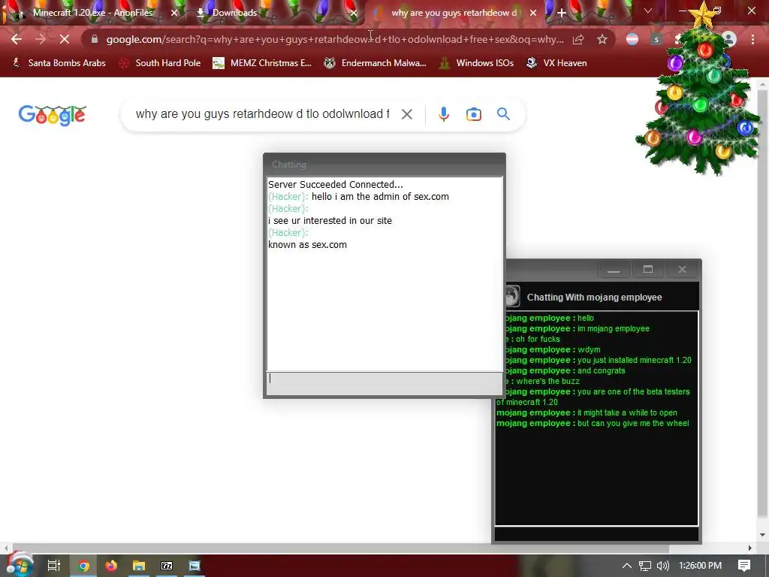Open the notification center icon

(744, 566)
